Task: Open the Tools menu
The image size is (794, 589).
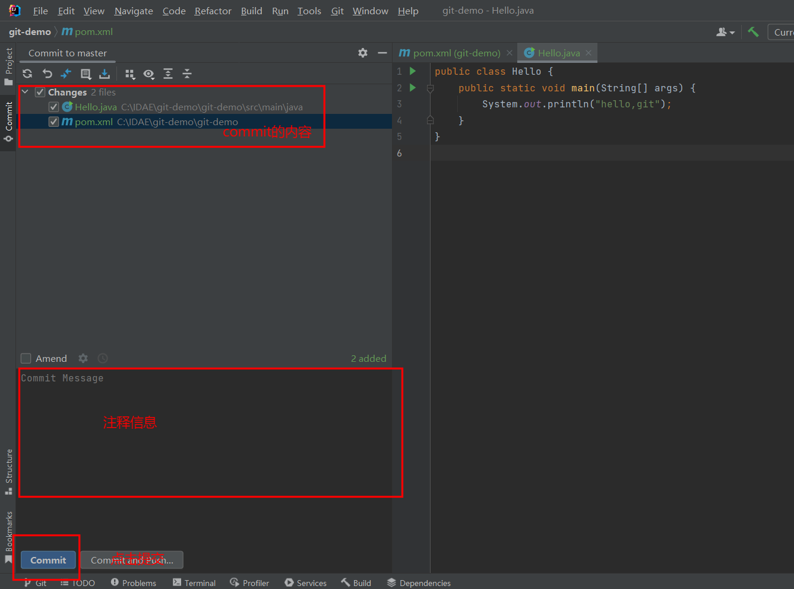Action: tap(309, 11)
